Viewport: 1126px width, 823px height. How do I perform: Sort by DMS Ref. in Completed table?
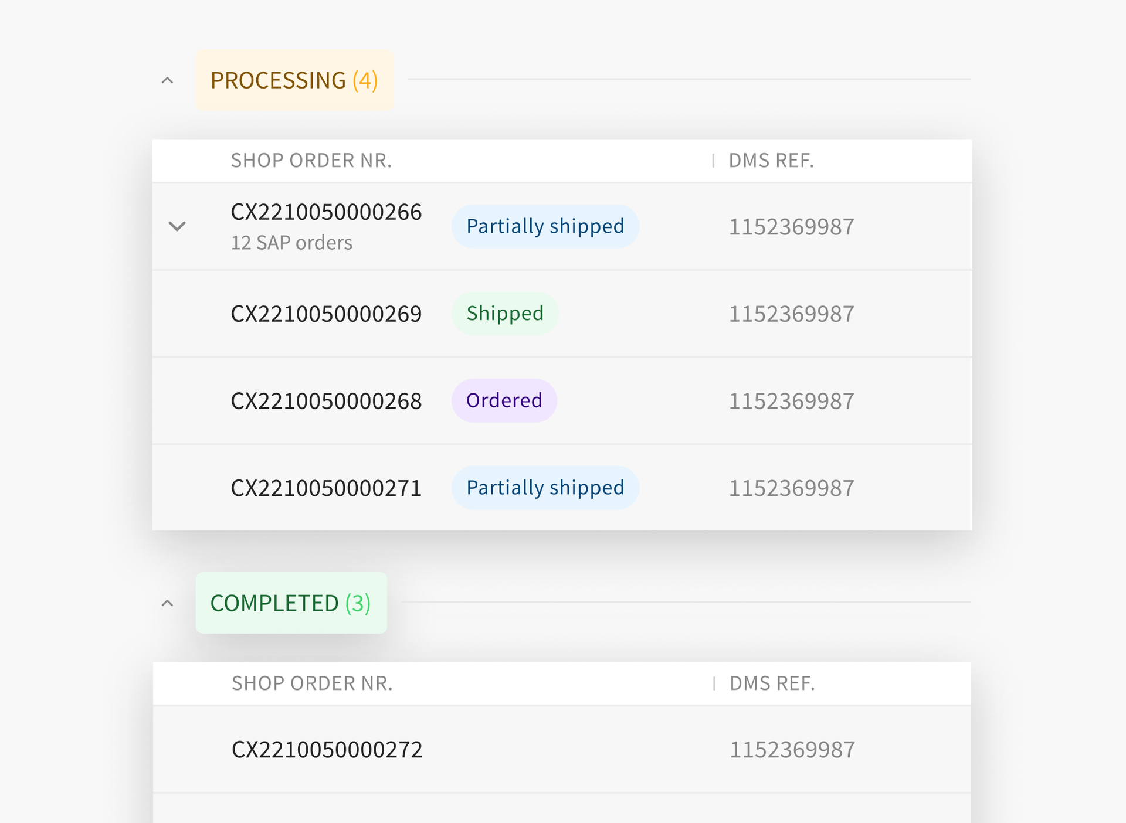pos(772,683)
